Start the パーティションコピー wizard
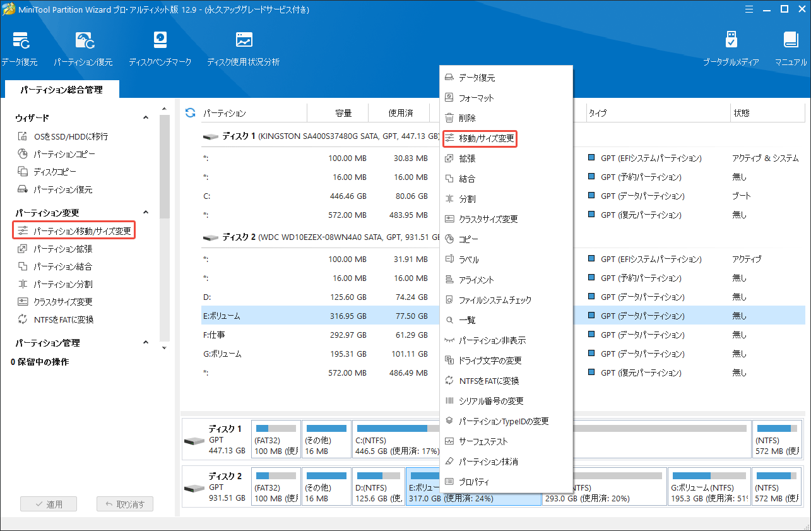This screenshot has width=811, height=531. pos(57,154)
